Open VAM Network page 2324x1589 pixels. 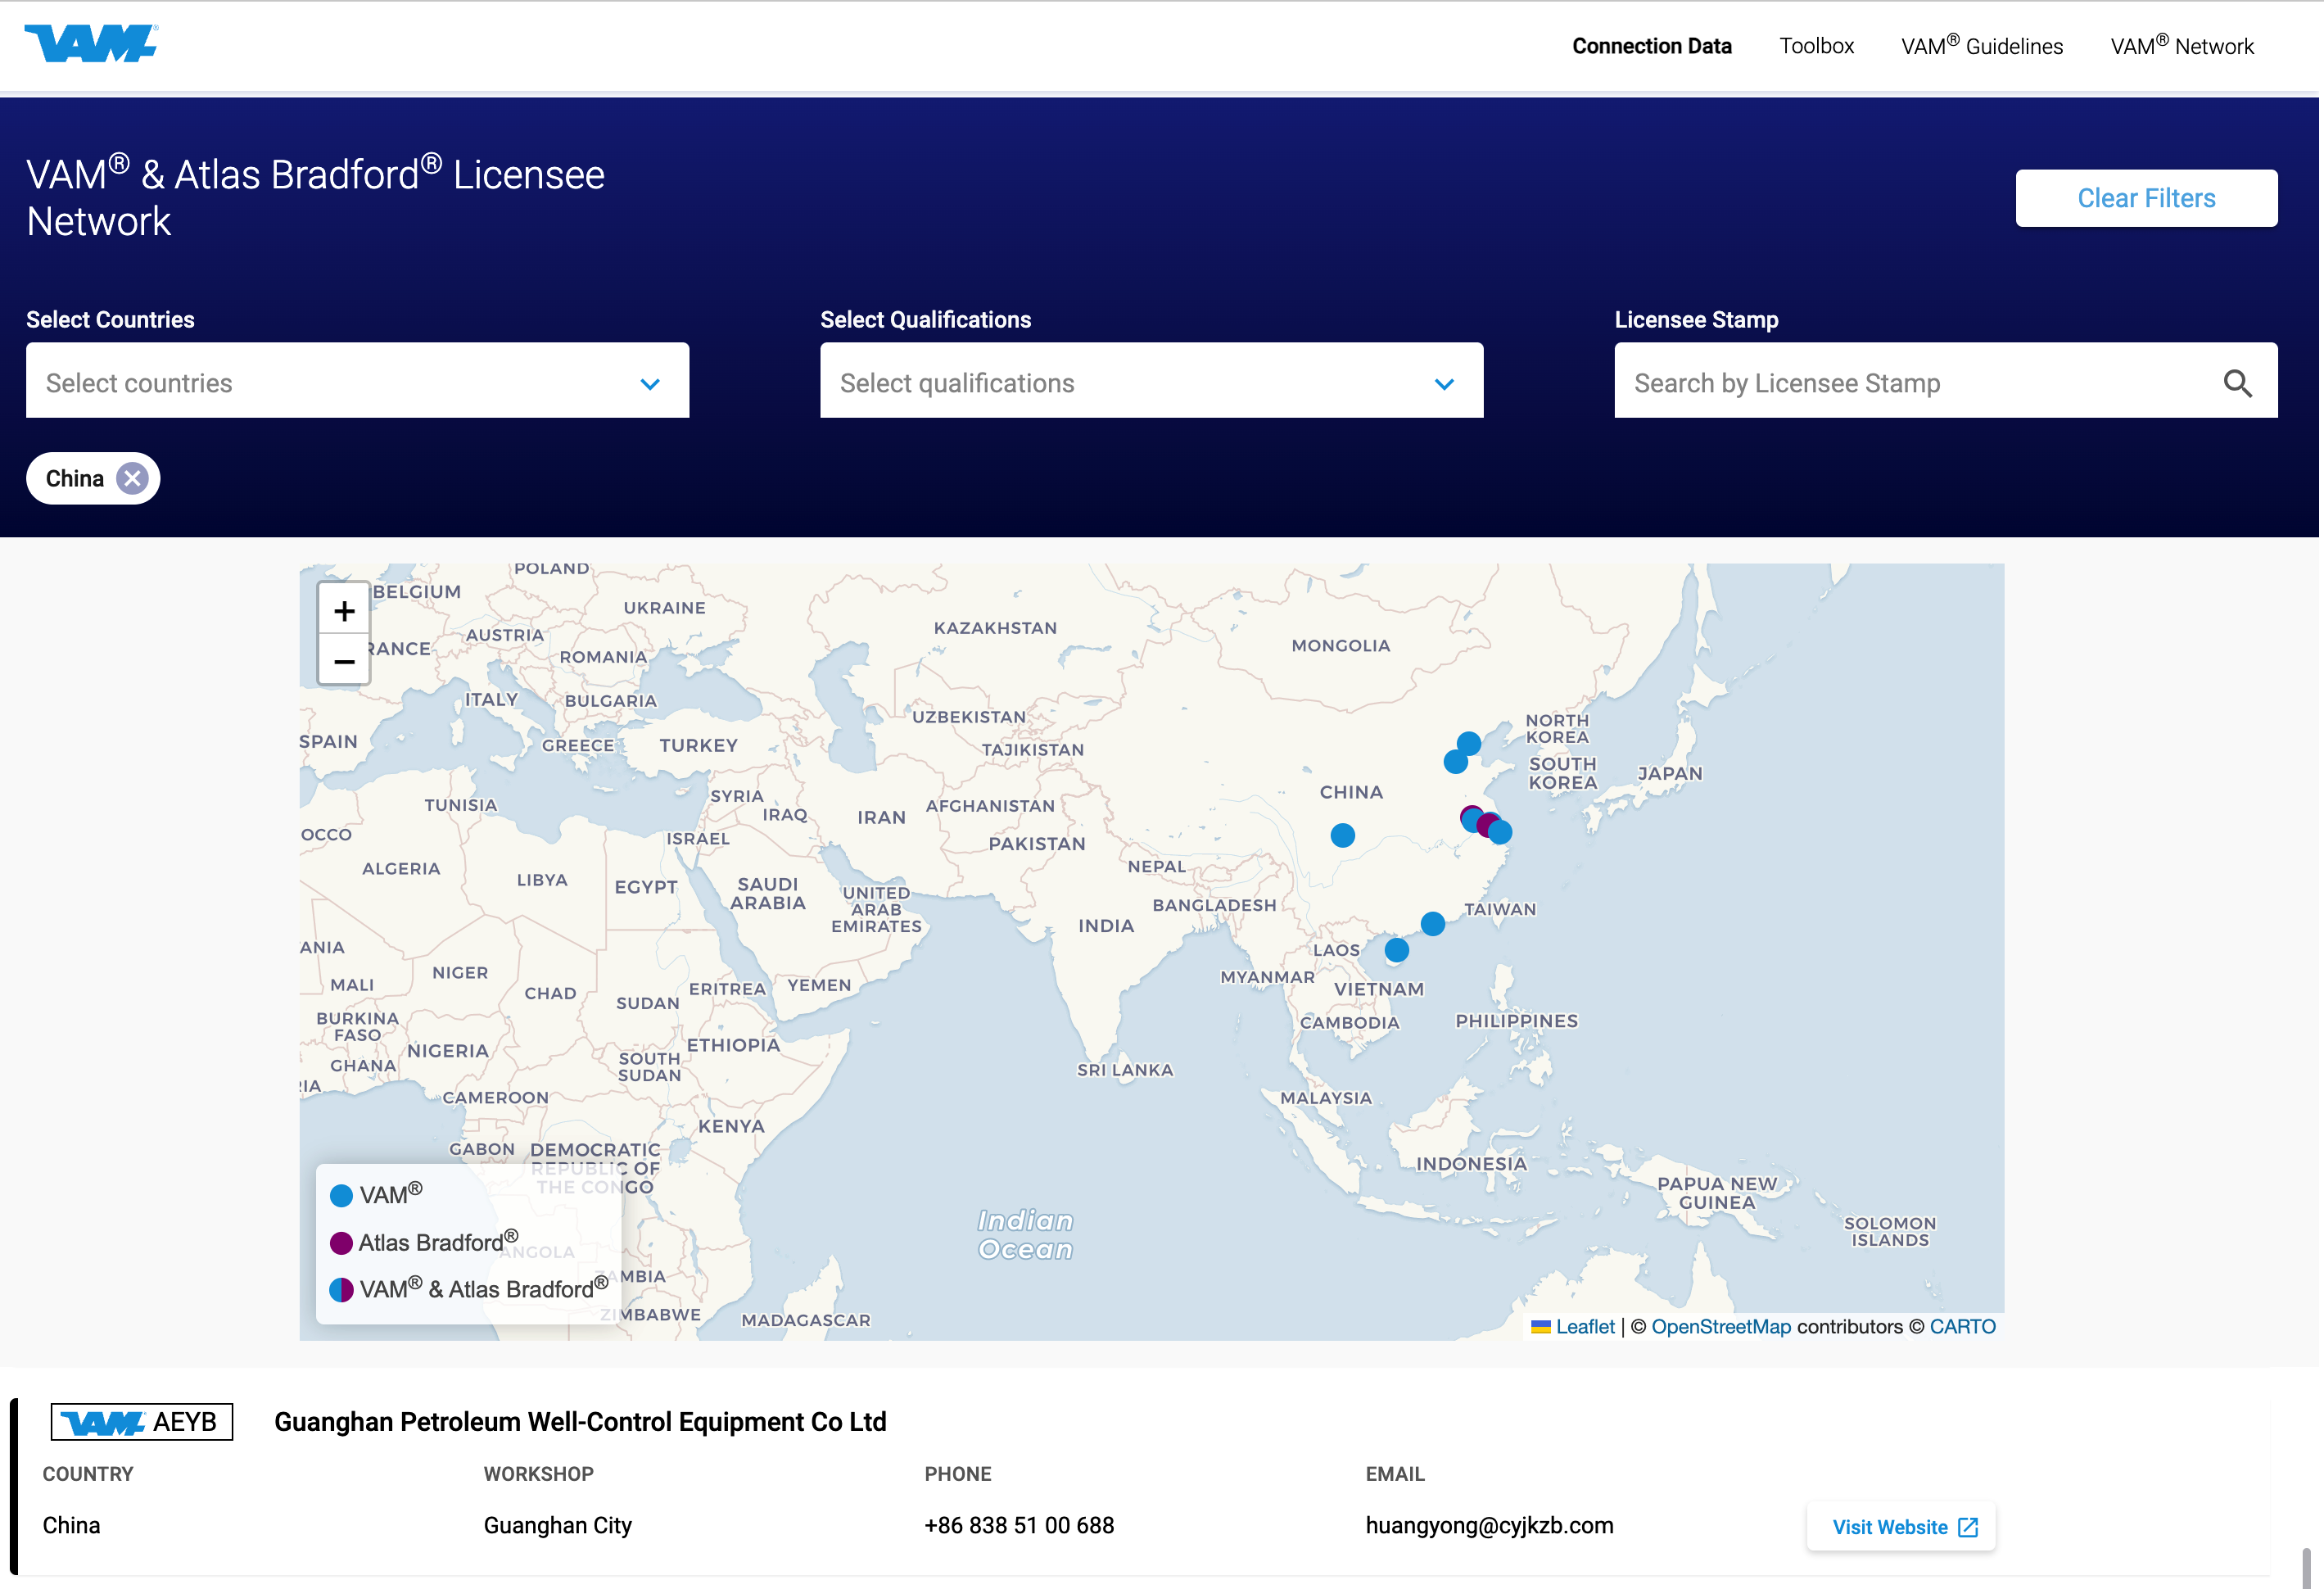point(2182,45)
